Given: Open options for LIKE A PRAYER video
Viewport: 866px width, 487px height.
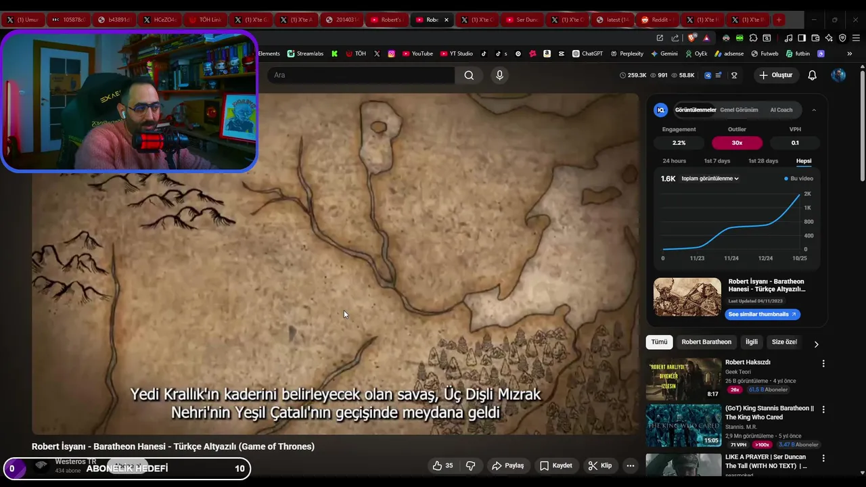Looking at the screenshot, I should [823, 458].
